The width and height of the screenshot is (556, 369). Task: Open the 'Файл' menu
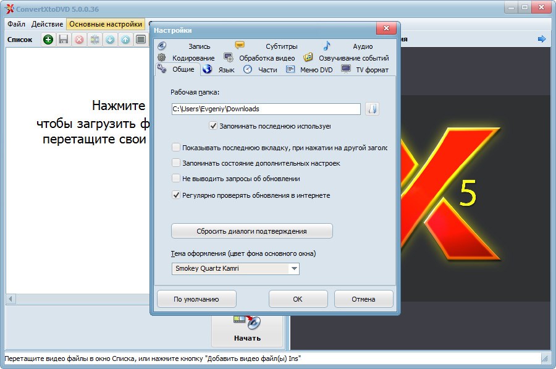(x=16, y=24)
